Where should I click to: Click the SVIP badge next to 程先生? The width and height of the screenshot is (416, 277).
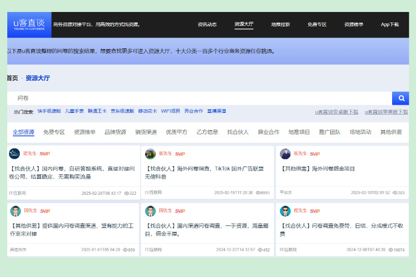click(x=315, y=211)
